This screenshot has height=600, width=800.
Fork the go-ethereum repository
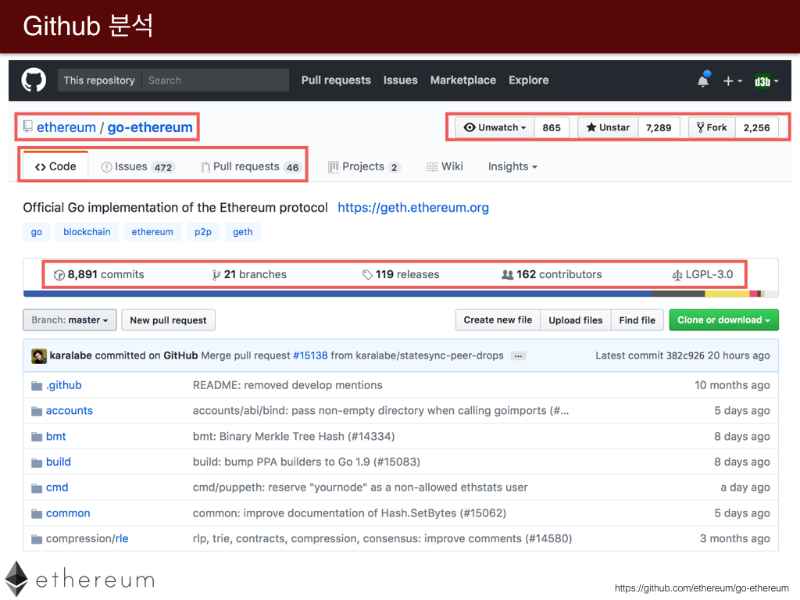tap(712, 127)
